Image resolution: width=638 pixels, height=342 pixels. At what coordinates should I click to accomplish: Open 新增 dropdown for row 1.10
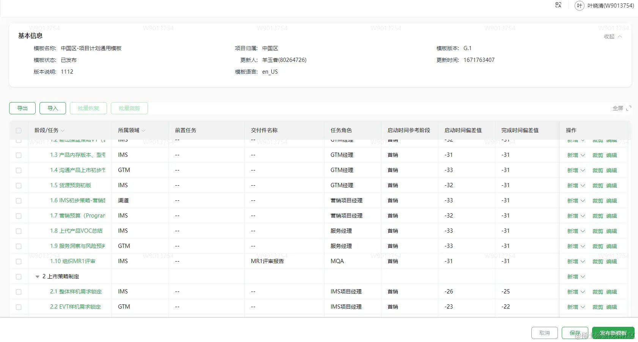(576, 262)
